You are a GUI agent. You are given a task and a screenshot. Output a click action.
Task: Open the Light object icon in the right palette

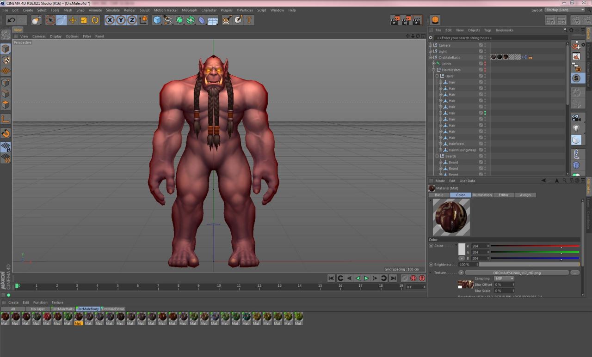(576, 128)
